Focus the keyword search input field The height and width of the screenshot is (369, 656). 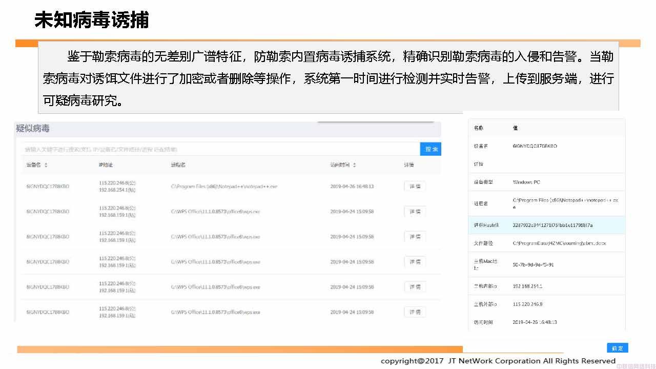[221, 149]
